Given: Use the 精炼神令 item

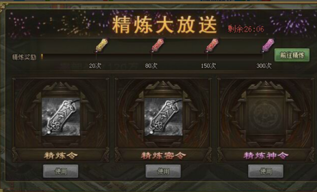Looking at the screenshot, I should (266, 171).
